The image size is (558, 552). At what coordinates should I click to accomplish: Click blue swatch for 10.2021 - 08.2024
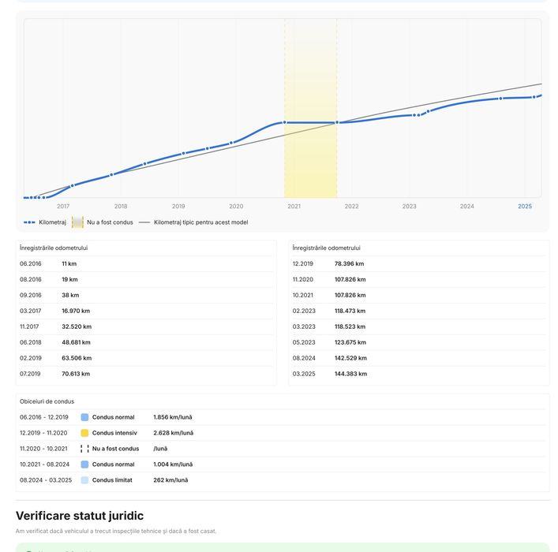(x=84, y=464)
